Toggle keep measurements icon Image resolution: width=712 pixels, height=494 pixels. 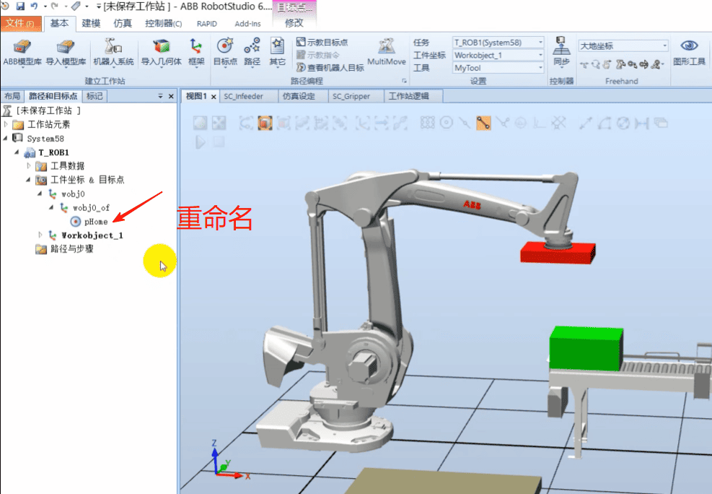(661, 123)
